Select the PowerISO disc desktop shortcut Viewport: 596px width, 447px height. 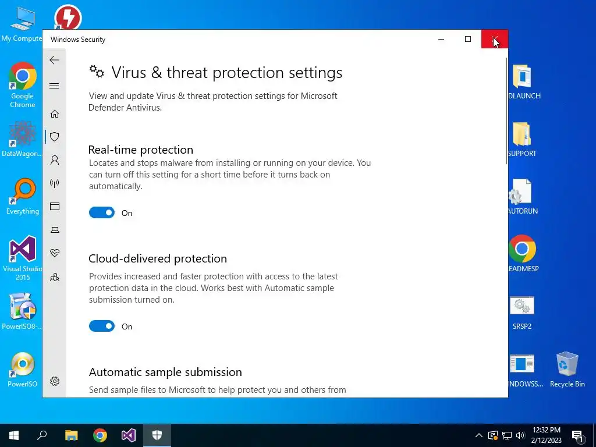click(x=23, y=370)
